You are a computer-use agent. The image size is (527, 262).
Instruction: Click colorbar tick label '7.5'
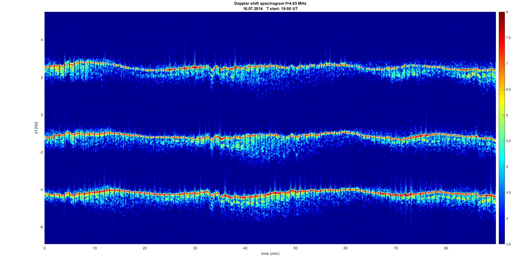(x=508, y=38)
